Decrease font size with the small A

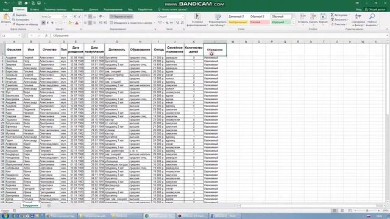(79, 16)
